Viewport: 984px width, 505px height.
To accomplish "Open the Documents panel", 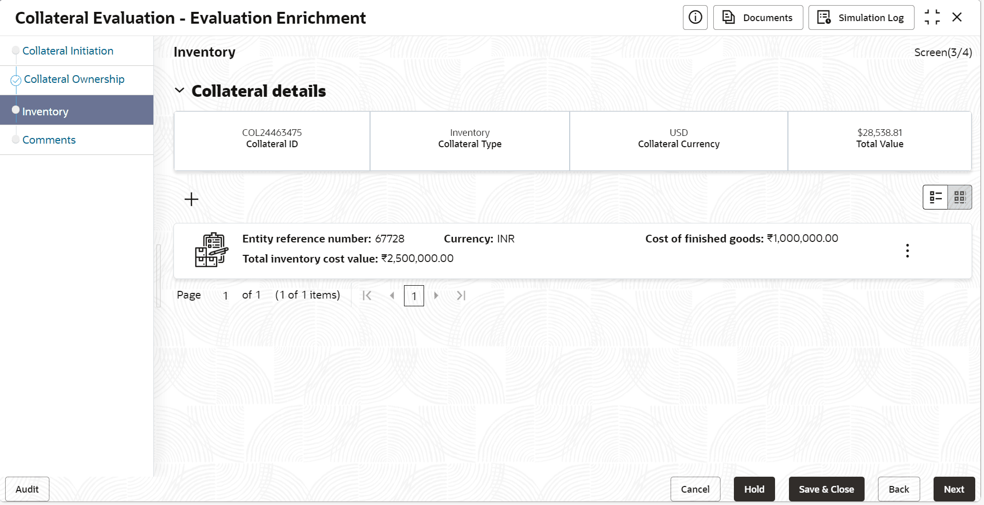I will tap(758, 18).
